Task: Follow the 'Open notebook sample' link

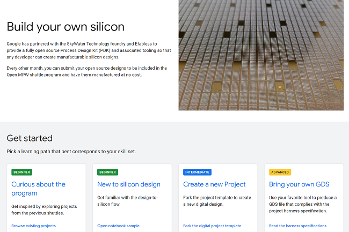Action: (x=118, y=226)
